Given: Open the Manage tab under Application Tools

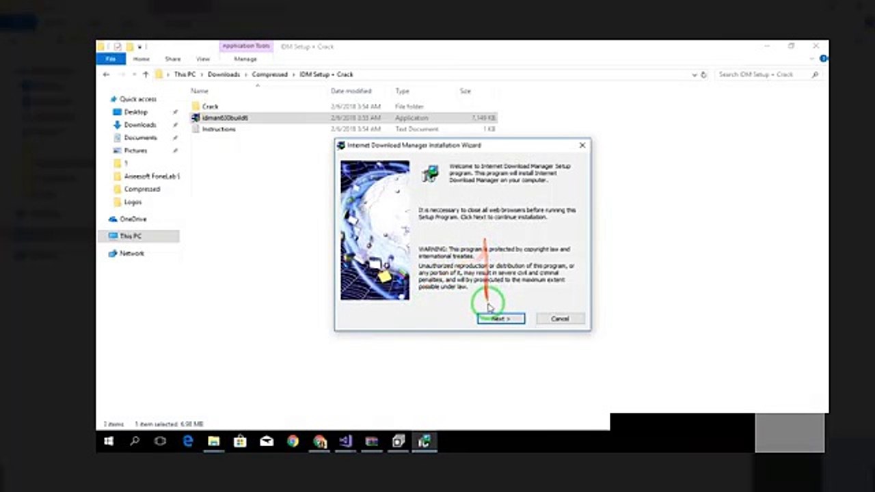Looking at the screenshot, I should click(245, 59).
